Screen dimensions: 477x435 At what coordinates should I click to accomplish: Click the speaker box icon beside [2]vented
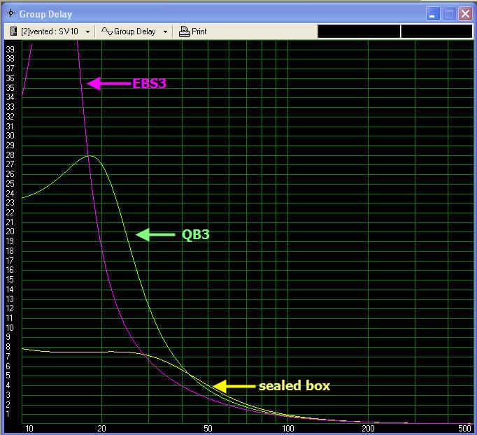13,31
